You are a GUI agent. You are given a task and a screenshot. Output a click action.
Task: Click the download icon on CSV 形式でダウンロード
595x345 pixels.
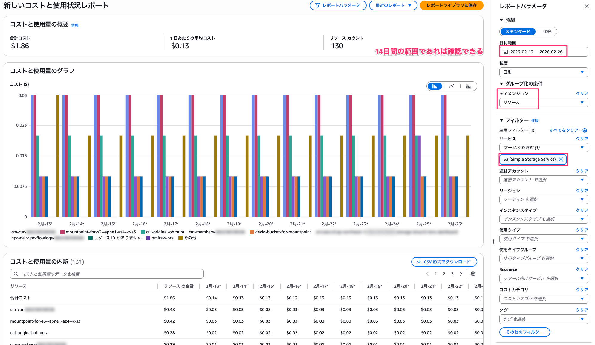420,262
